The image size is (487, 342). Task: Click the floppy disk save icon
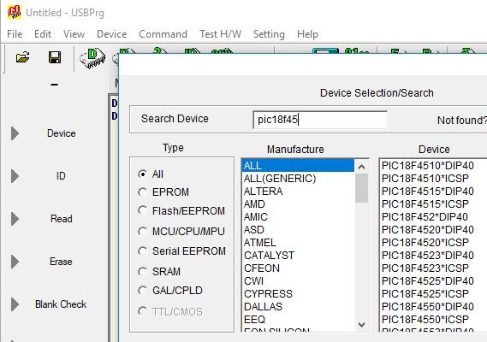click(55, 57)
